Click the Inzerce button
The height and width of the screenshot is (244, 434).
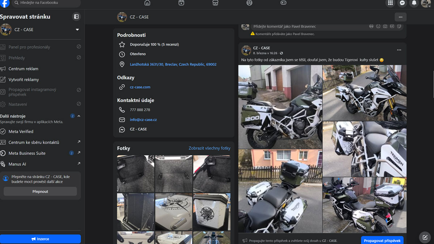[x=40, y=239]
